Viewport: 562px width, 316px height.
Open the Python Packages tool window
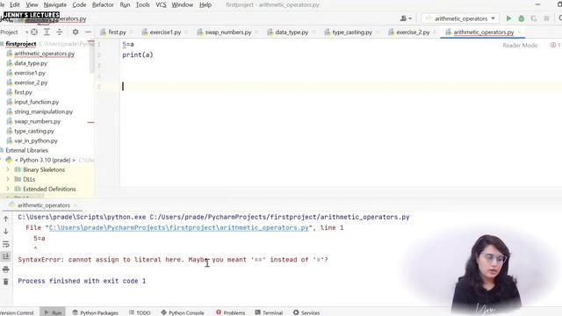[x=96, y=312]
